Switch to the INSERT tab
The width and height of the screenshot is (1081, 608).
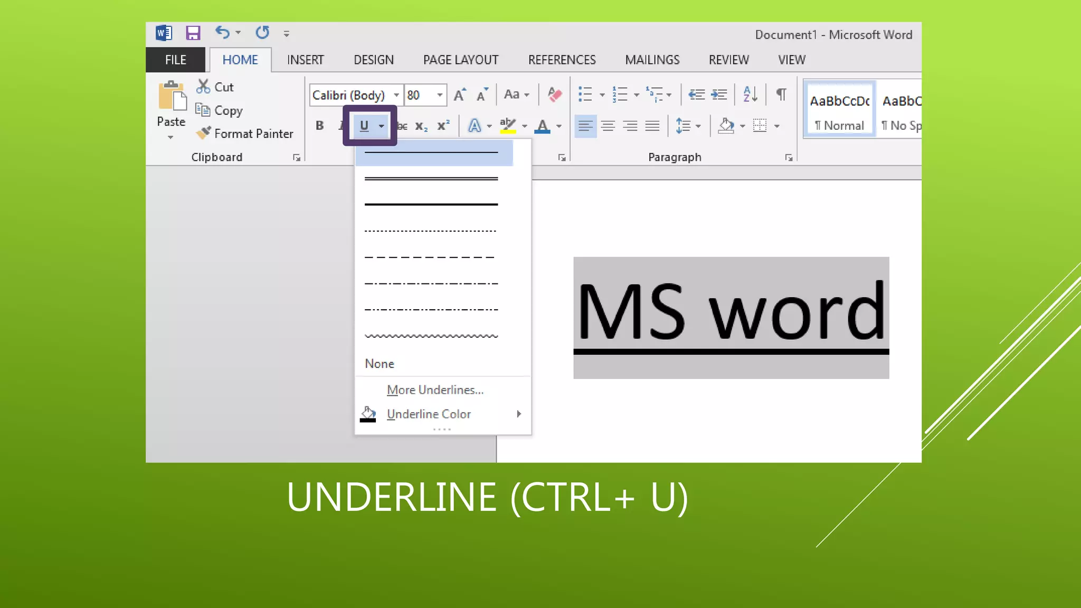(305, 60)
